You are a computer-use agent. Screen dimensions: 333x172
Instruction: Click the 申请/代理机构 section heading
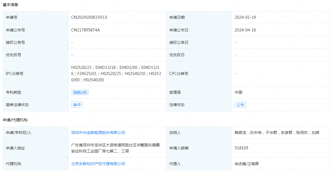coord(15,120)
